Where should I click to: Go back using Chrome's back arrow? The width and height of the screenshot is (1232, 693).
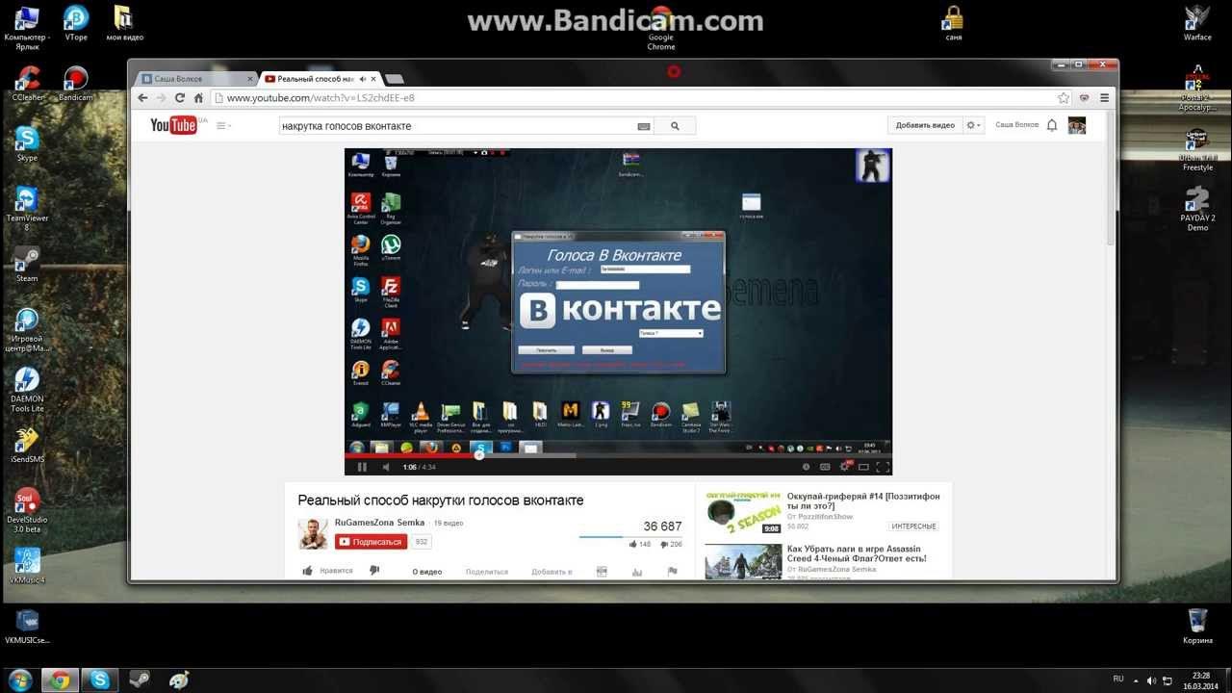click(x=143, y=98)
